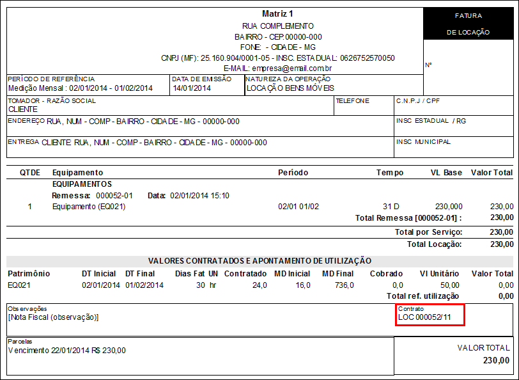Click the CNPJ line with '25.160.904/0001-05'
This screenshot has height=380, width=519.
[277, 58]
